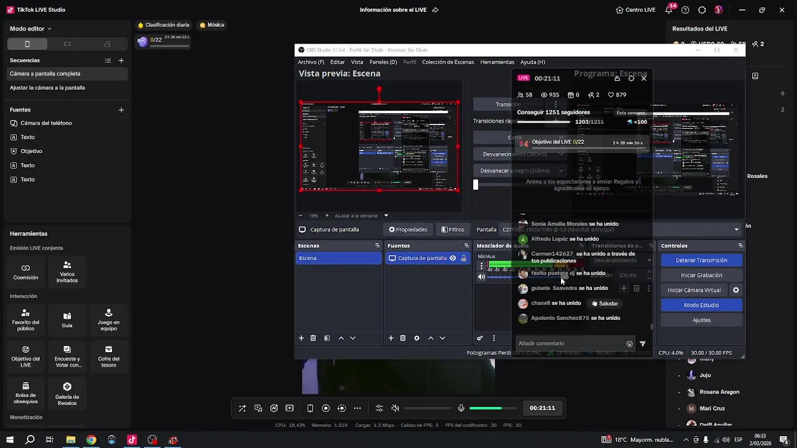Screen dimensions: 797x448
Task: Open source properties gear in OBS Fuentes
Action: (417, 338)
